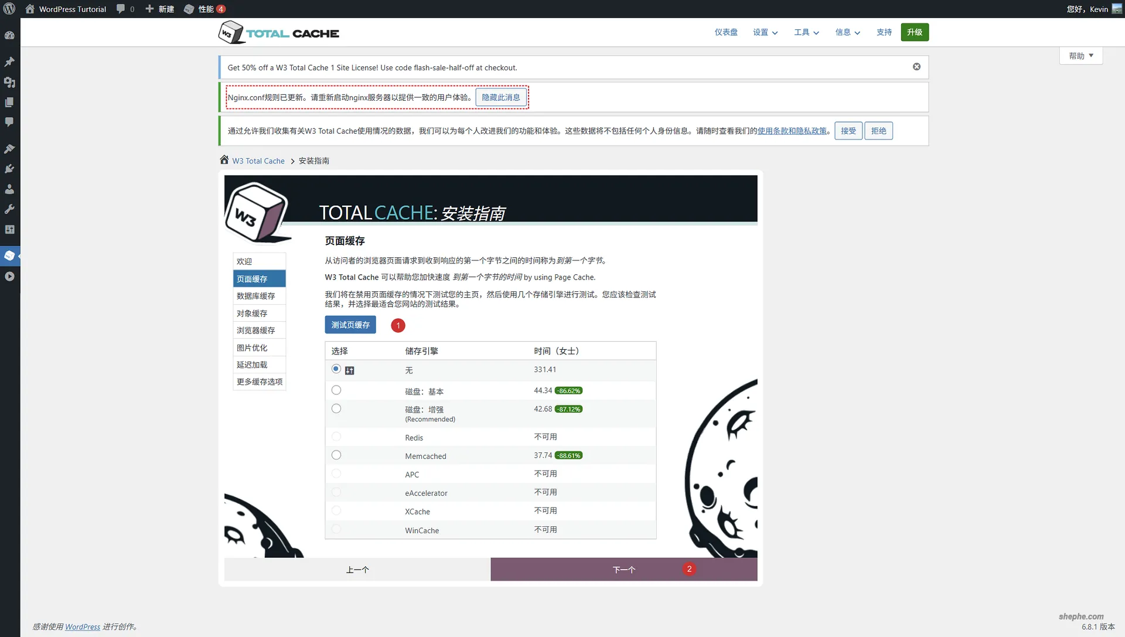Open the 帮助 dropdown
Image resolution: width=1125 pixels, height=637 pixels.
[x=1080, y=56]
